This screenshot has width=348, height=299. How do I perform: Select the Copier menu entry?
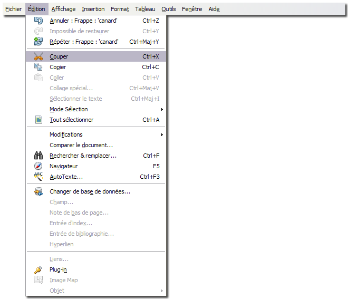pos(96,67)
